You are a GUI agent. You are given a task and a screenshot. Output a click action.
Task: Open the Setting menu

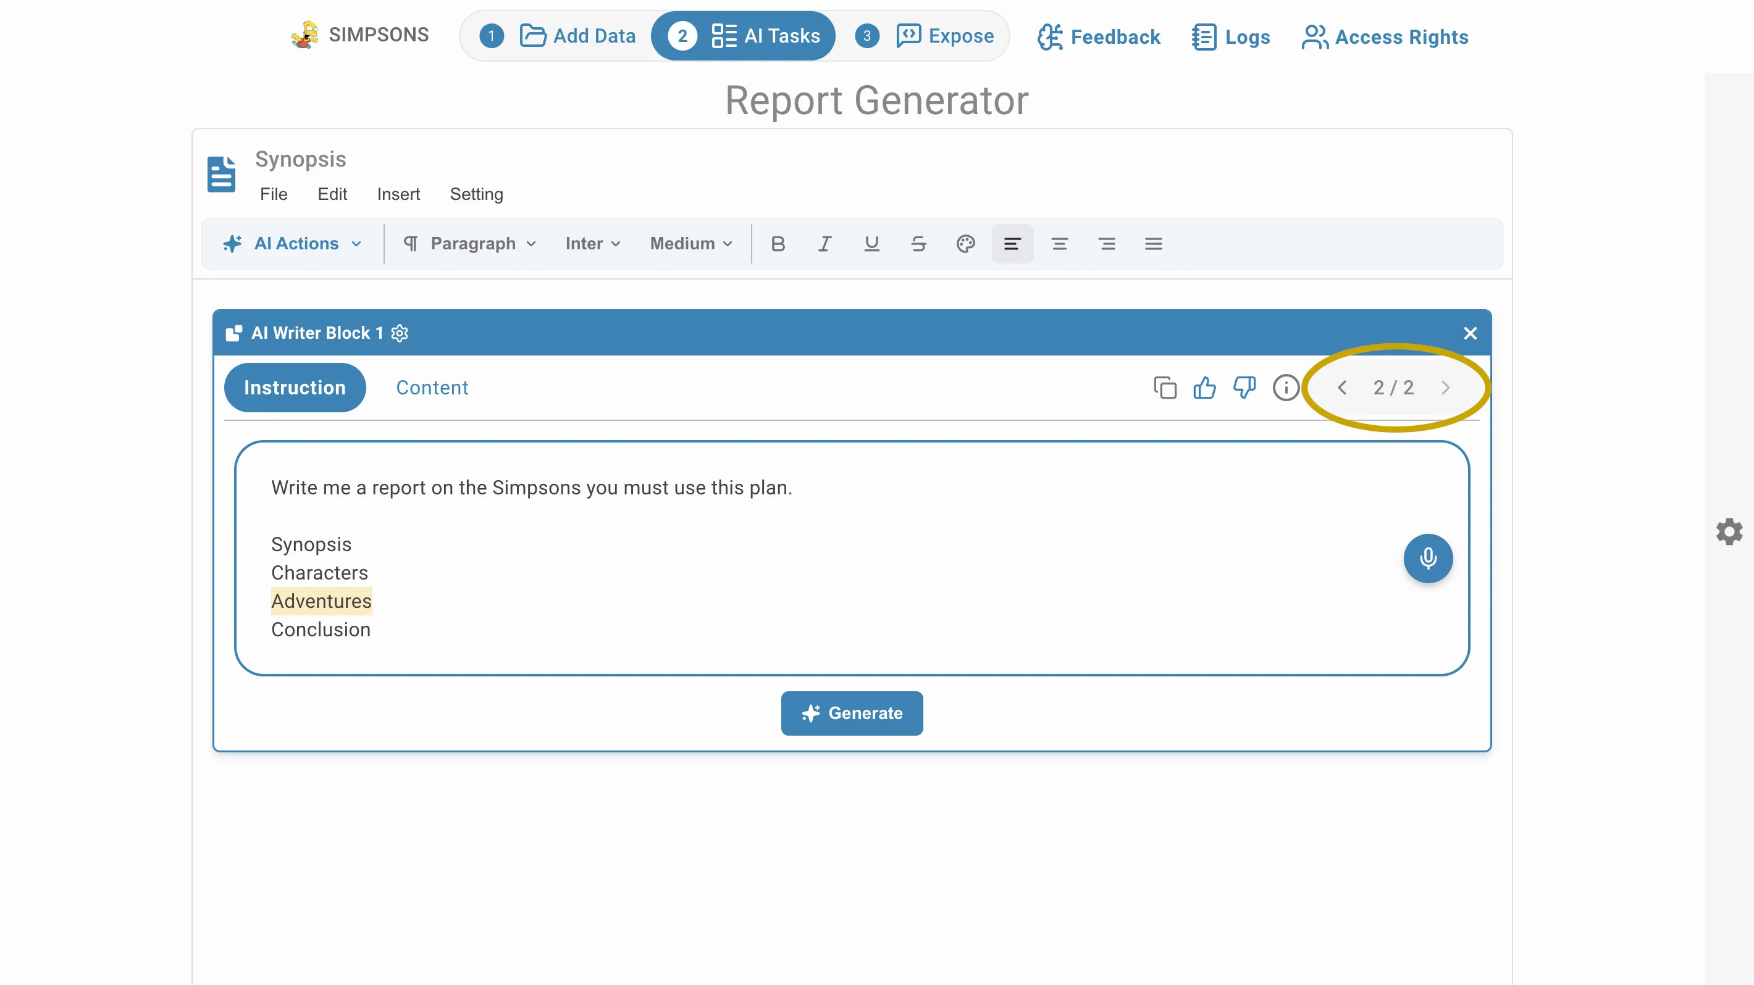pyautogui.click(x=477, y=194)
